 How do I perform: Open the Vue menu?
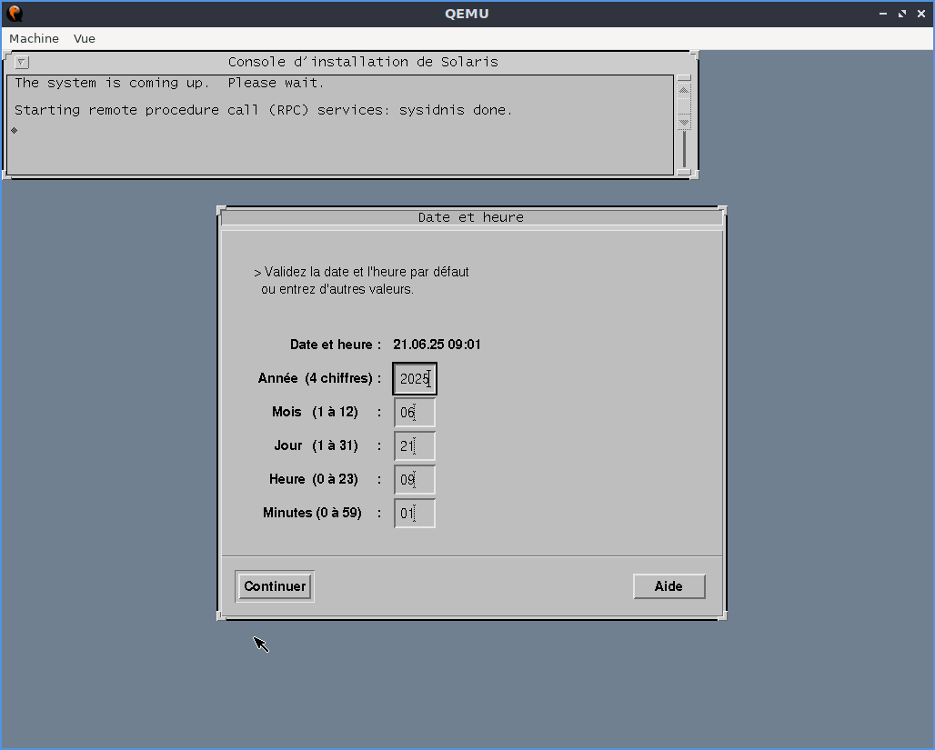(84, 39)
